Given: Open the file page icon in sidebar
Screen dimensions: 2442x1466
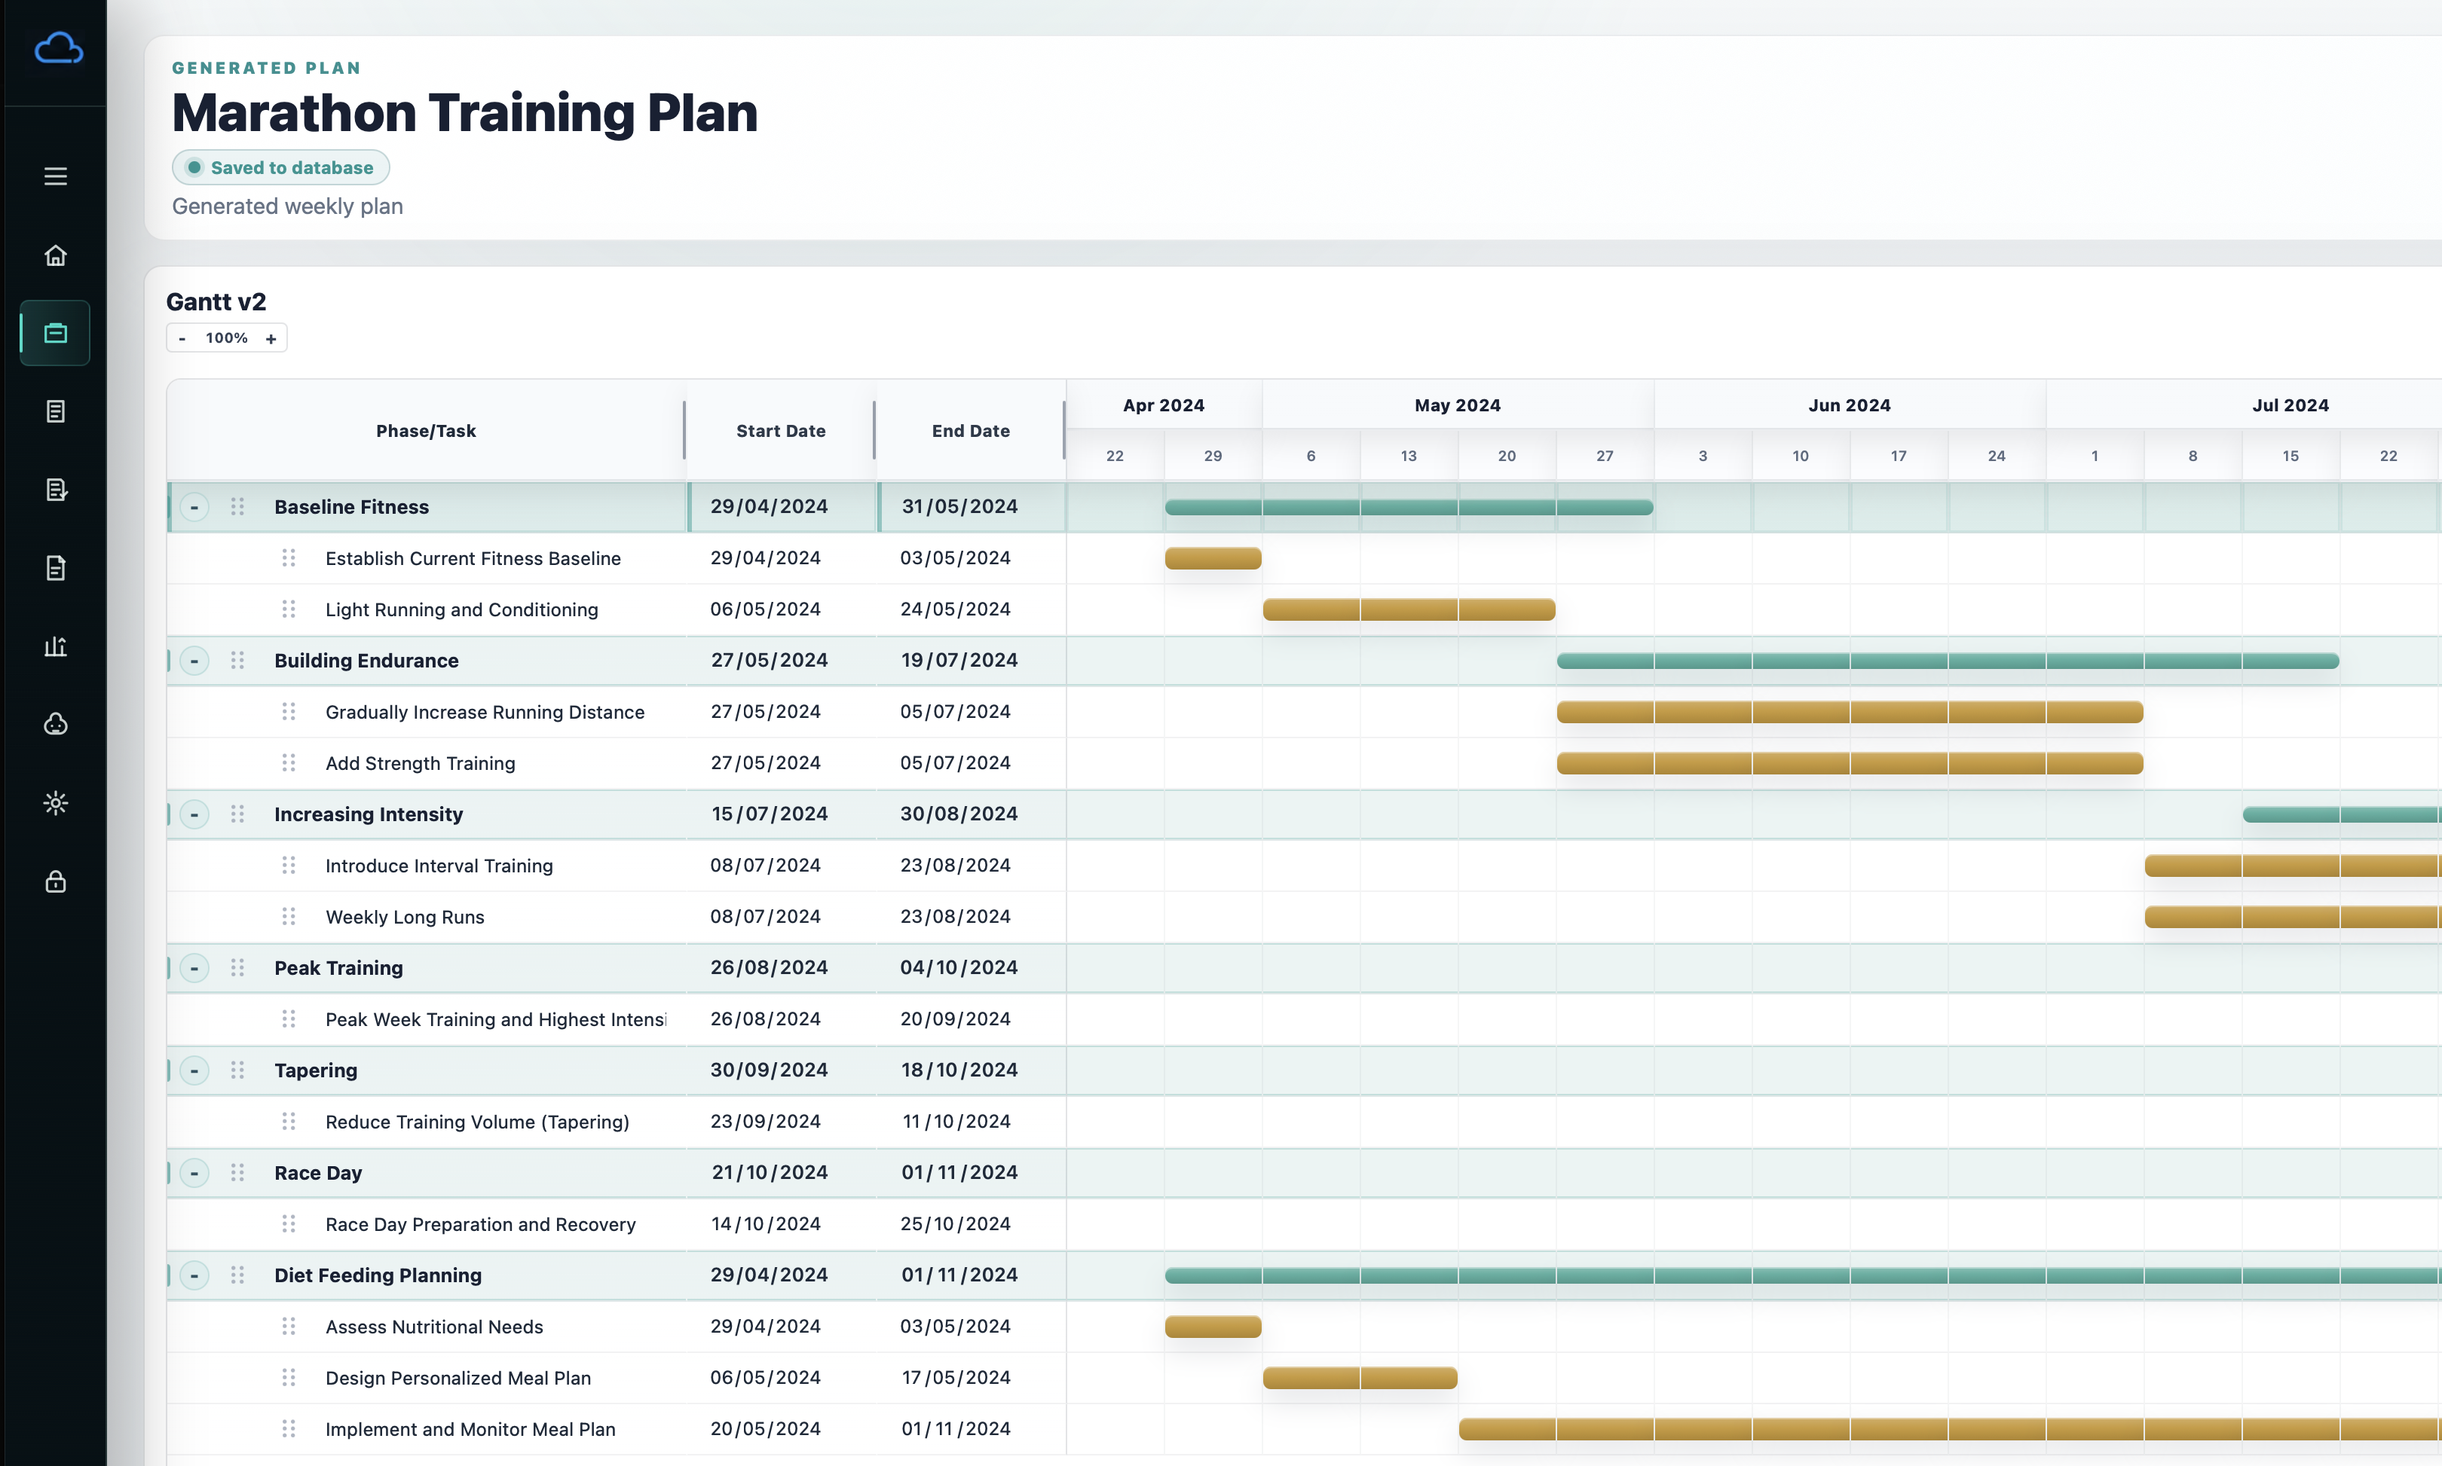Looking at the screenshot, I should coord(55,568).
